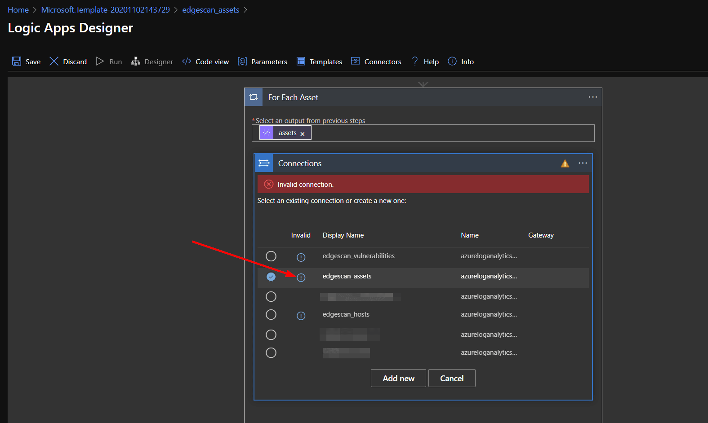Viewport: 708px width, 423px height.
Task: Open Templates from the toolbar
Action: (320, 62)
